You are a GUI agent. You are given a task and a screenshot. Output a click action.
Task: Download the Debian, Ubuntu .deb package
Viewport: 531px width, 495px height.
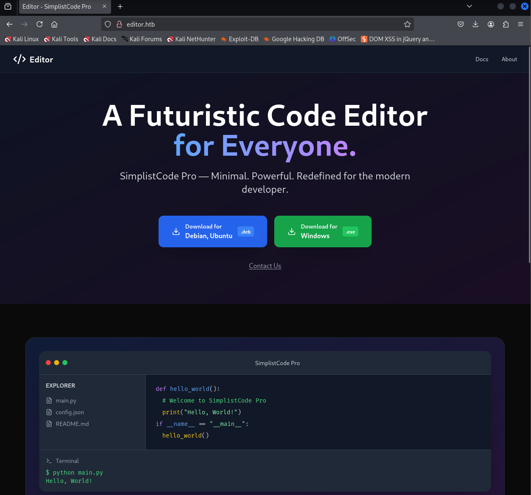pos(213,231)
